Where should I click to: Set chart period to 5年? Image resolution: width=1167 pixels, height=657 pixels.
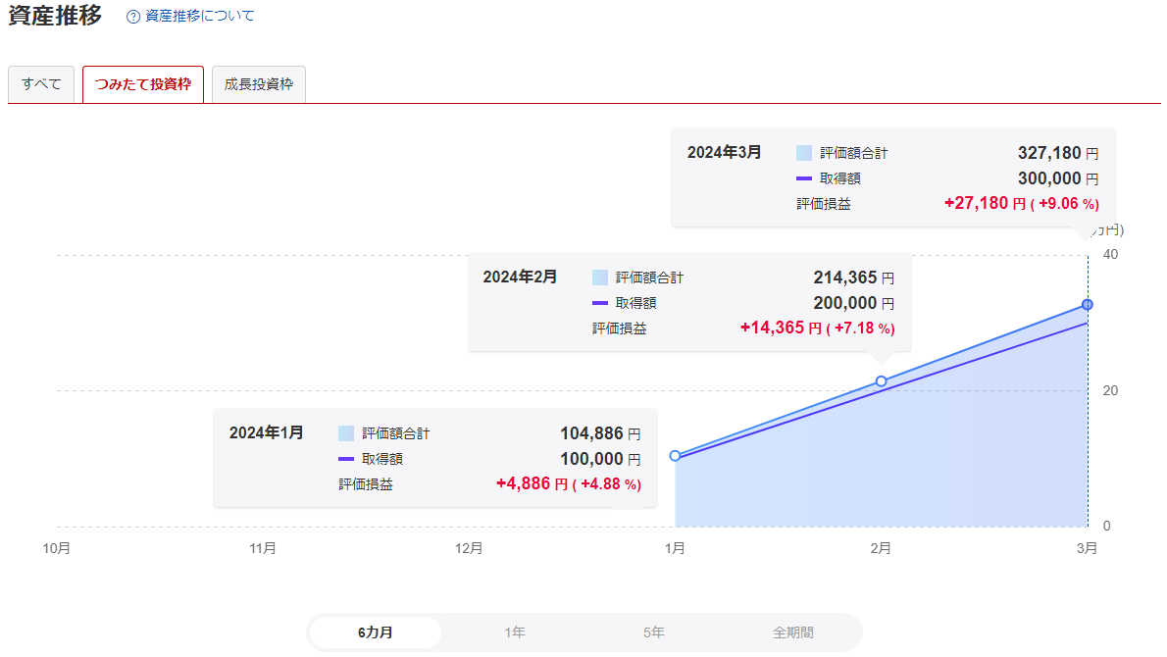pyautogui.click(x=654, y=632)
